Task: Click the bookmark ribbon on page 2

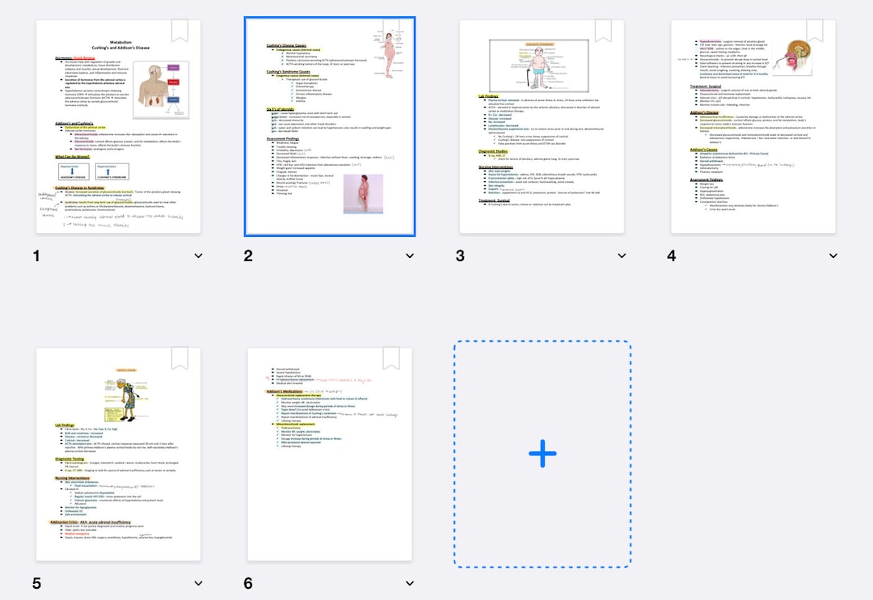Action: point(393,29)
